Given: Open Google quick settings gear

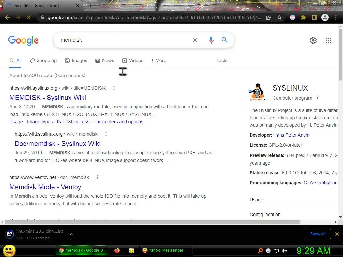Looking at the screenshot, I should [x=313, y=40].
